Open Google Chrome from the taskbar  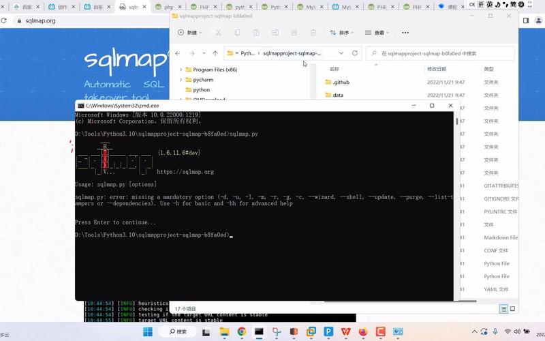(x=242, y=331)
